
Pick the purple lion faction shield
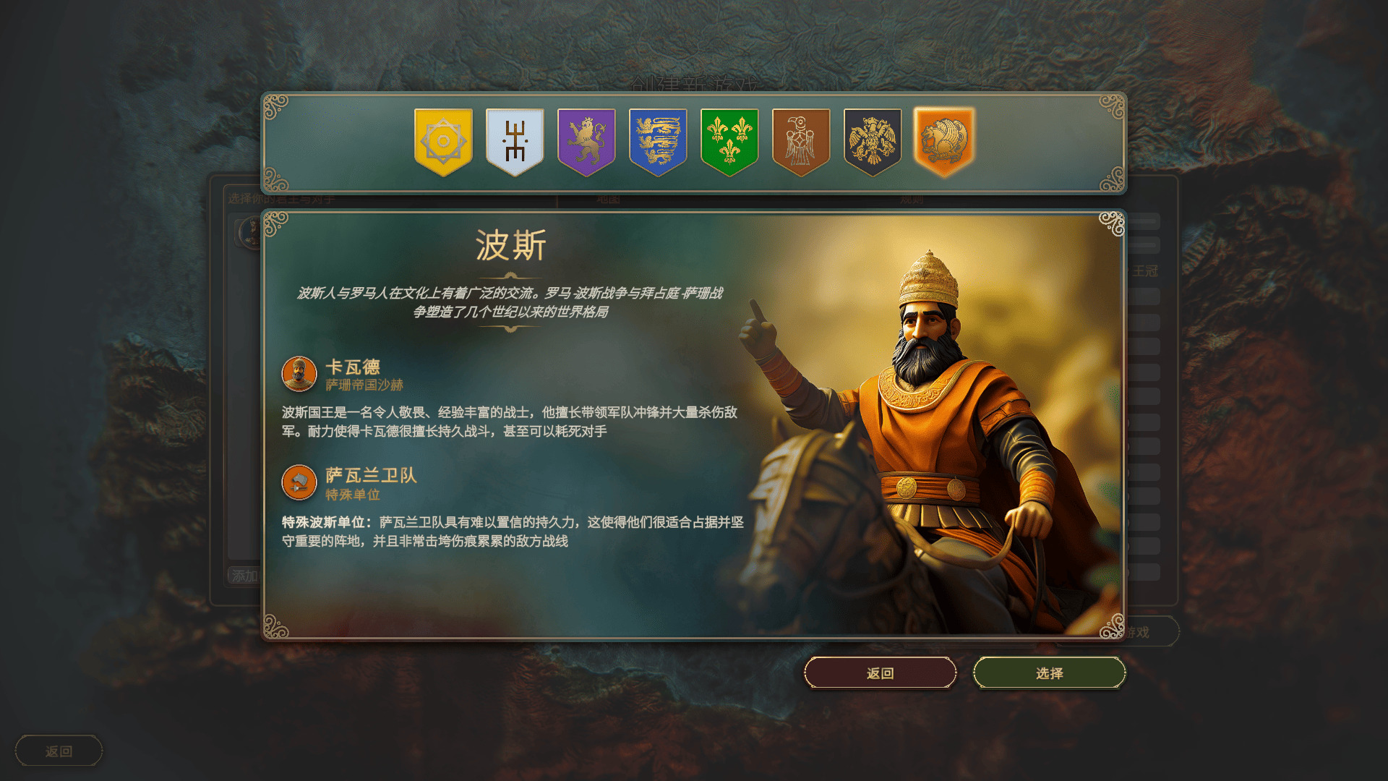click(x=586, y=142)
